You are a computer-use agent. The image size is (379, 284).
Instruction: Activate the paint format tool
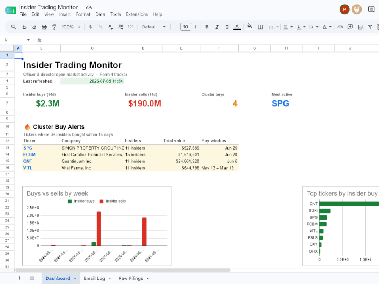pyautogui.click(x=54, y=27)
